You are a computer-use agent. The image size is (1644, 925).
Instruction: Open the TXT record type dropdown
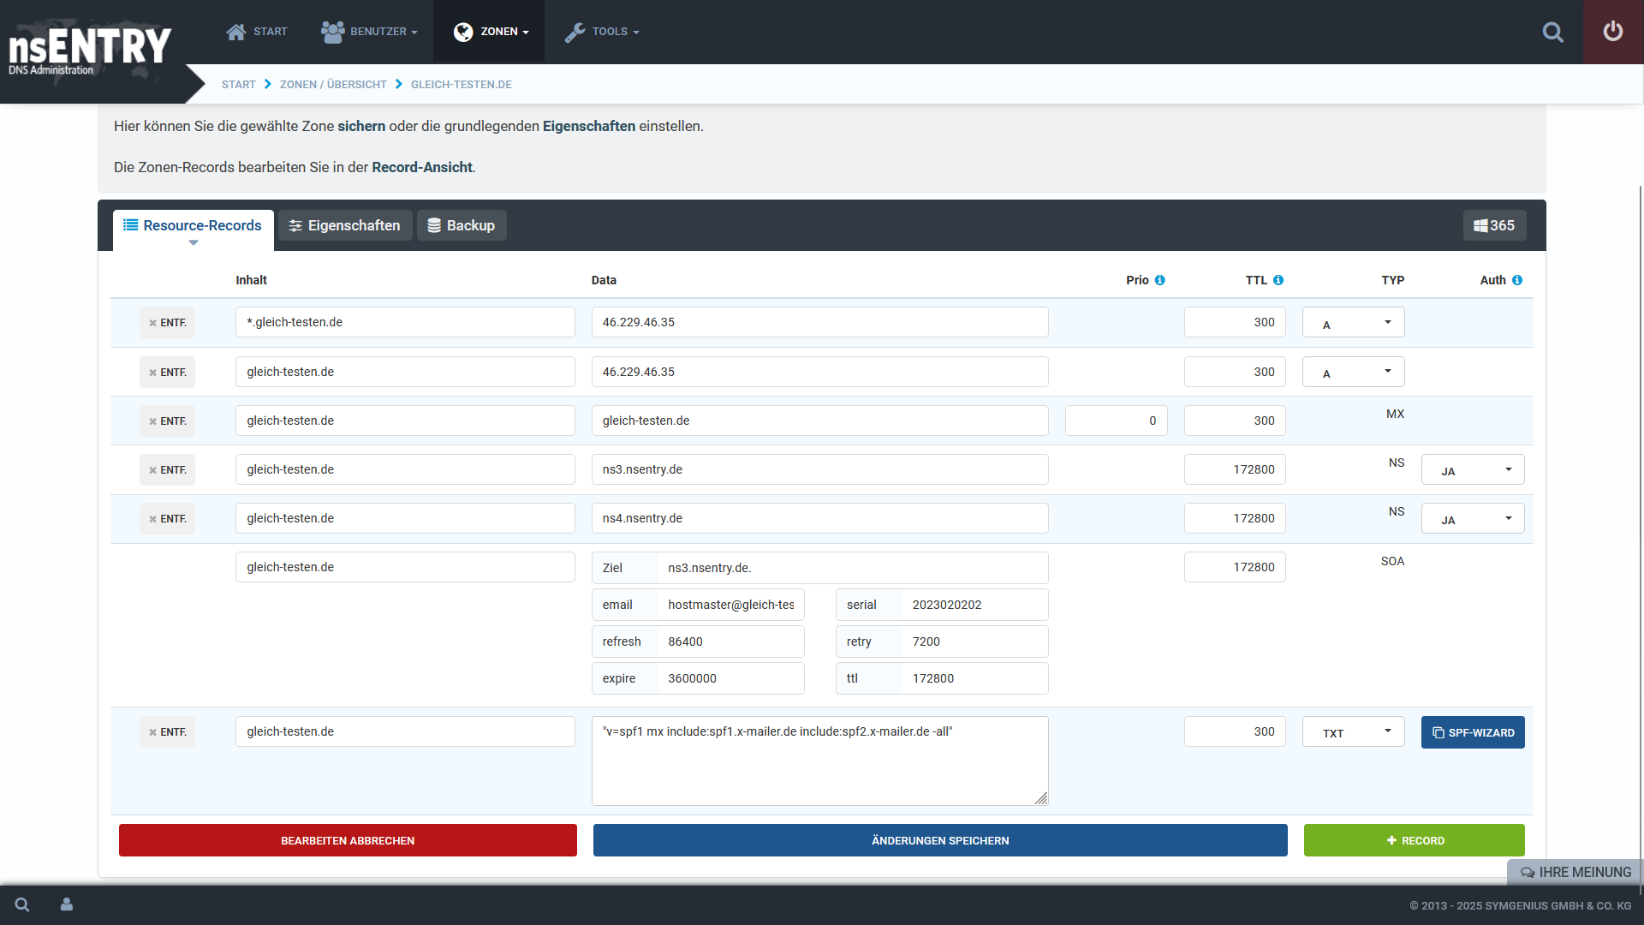click(1353, 732)
